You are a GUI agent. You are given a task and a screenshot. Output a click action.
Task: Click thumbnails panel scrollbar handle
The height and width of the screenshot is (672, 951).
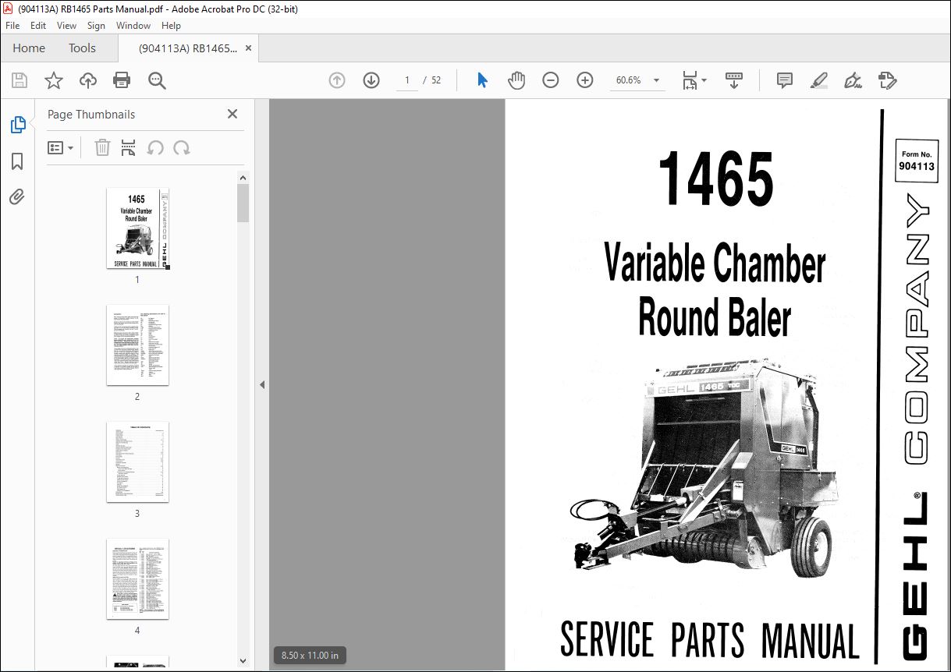click(x=243, y=203)
